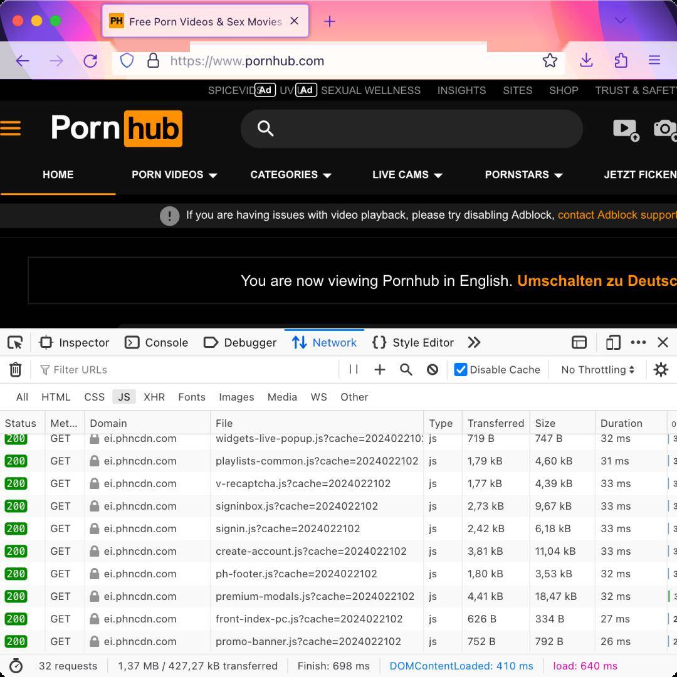Open the No Throttling dropdown
The width and height of the screenshot is (677, 677).
[x=597, y=370]
